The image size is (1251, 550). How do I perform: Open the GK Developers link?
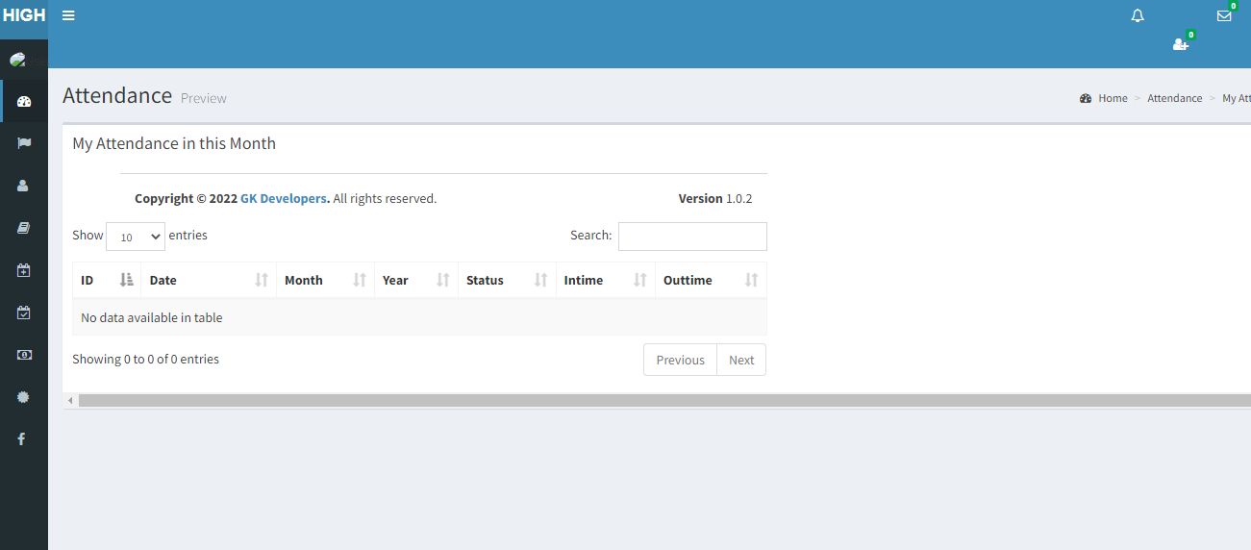[x=284, y=198]
